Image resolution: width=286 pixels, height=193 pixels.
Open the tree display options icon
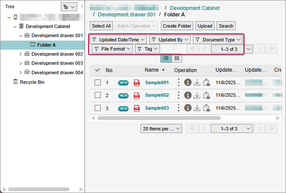pos(69,7)
